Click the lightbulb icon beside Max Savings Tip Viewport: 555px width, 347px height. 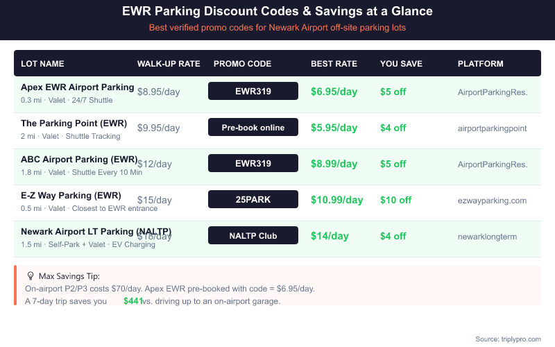tap(31, 276)
